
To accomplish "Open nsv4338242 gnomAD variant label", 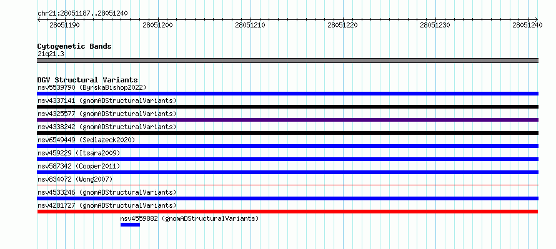I will (x=107, y=127).
